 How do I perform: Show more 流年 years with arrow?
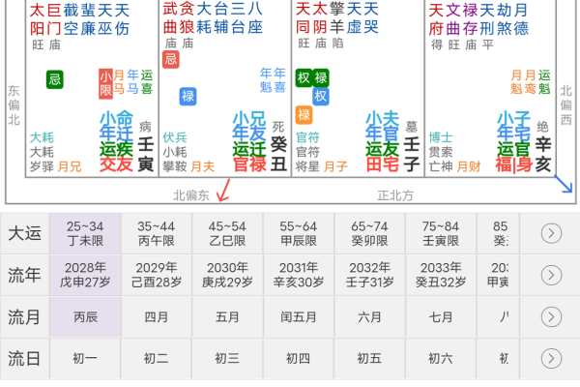point(551,275)
